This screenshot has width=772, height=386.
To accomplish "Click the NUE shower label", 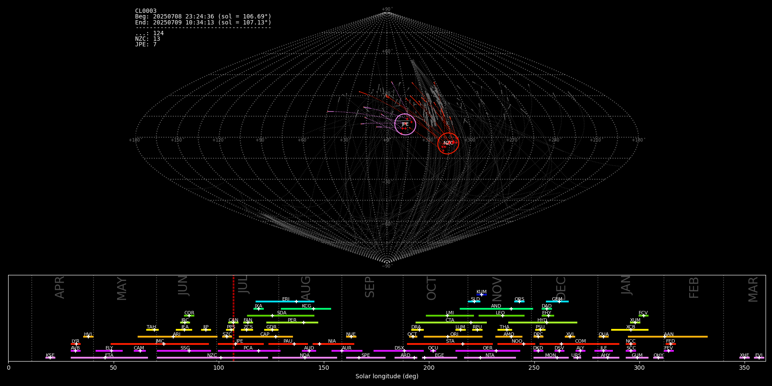I will (x=351, y=335).
